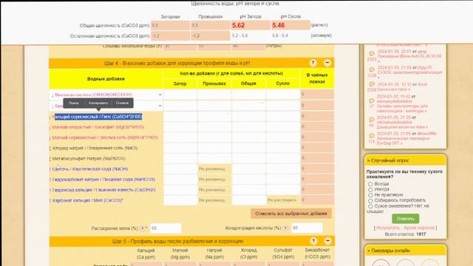Select the Не практикую poll option
The width and height of the screenshot is (473, 266).
(x=370, y=195)
